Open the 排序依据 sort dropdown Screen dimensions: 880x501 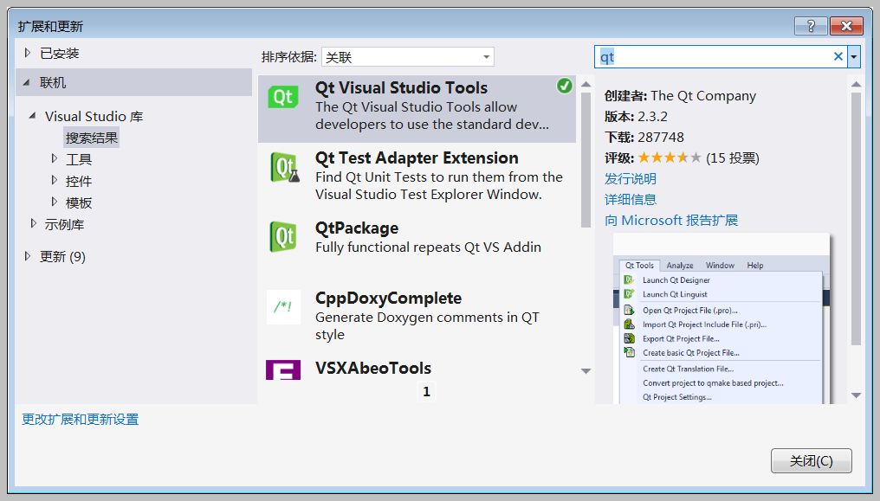pos(407,56)
